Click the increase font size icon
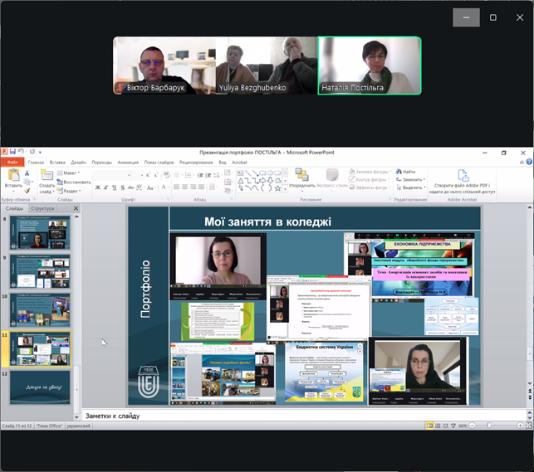 point(148,176)
